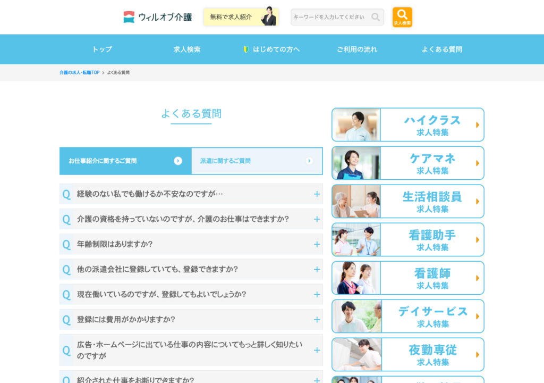Screen dimensions: 544x383
Task: Click the orange 求人検索 search button
Action: pos(402,17)
